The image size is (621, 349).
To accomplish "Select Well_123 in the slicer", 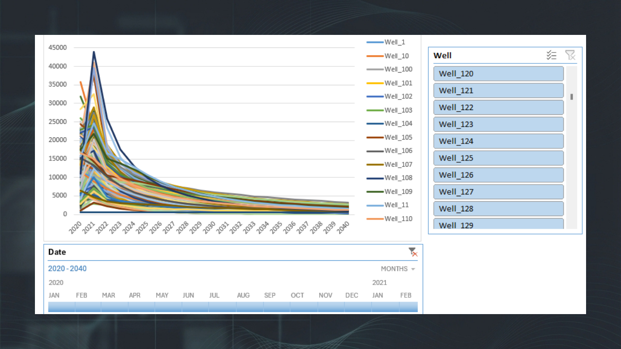I will 499,124.
